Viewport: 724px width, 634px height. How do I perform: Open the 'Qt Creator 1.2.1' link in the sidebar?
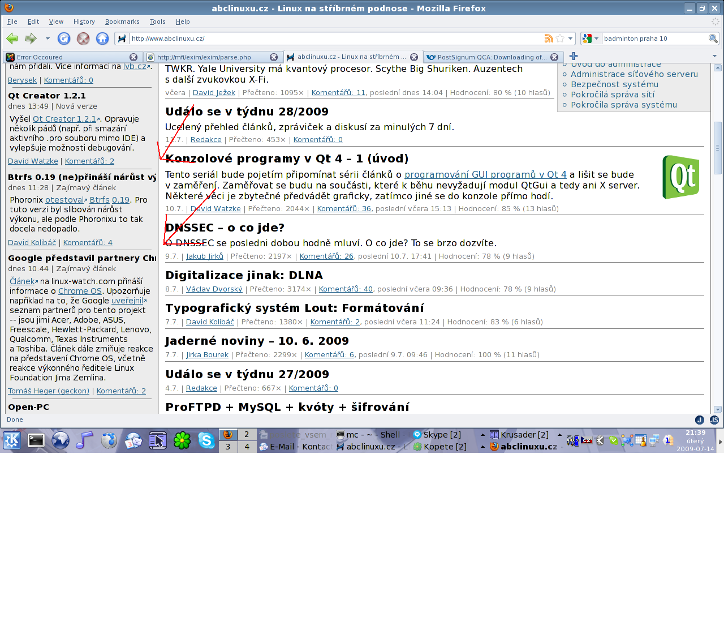point(64,119)
